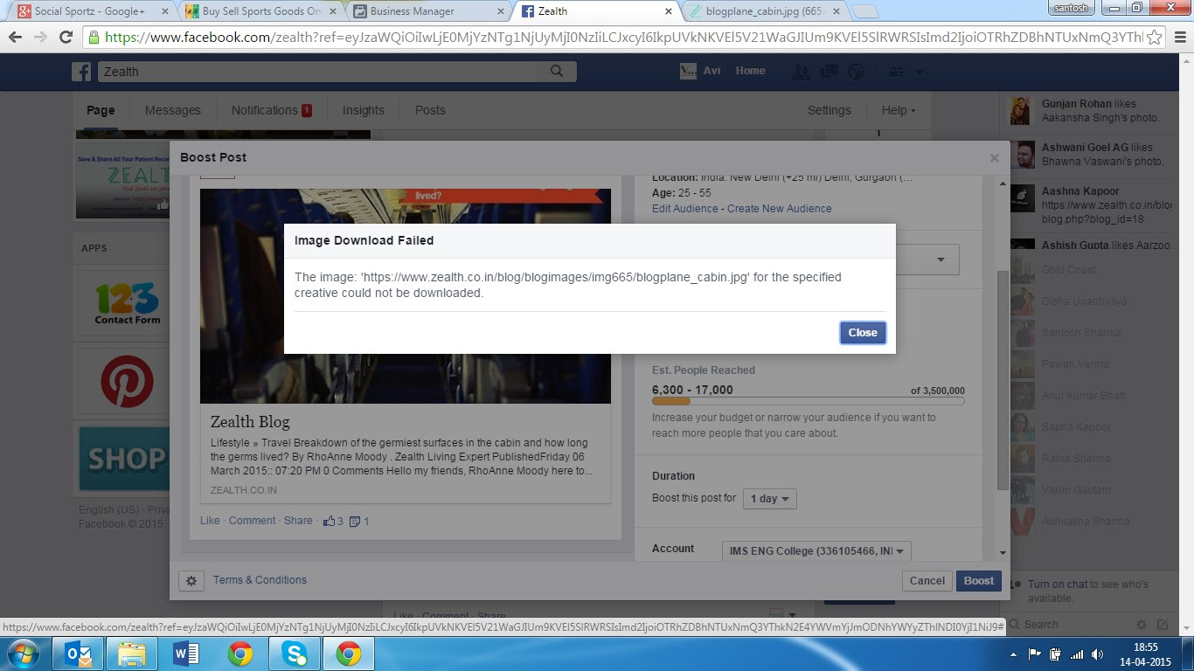1194x671 pixels.
Task: Click the search magnifier icon
Action: (x=556, y=72)
